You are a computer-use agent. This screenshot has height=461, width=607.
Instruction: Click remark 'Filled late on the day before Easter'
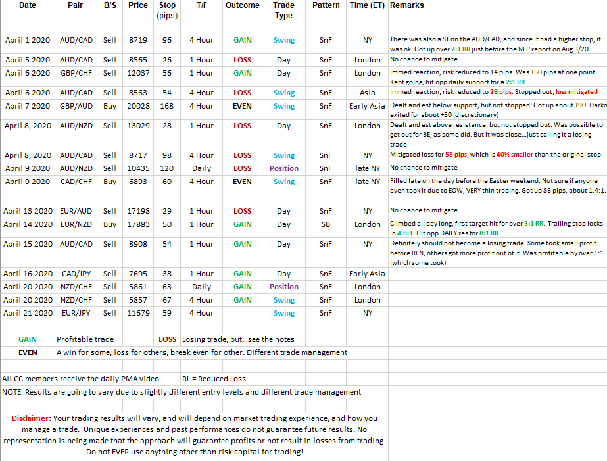[497, 186]
